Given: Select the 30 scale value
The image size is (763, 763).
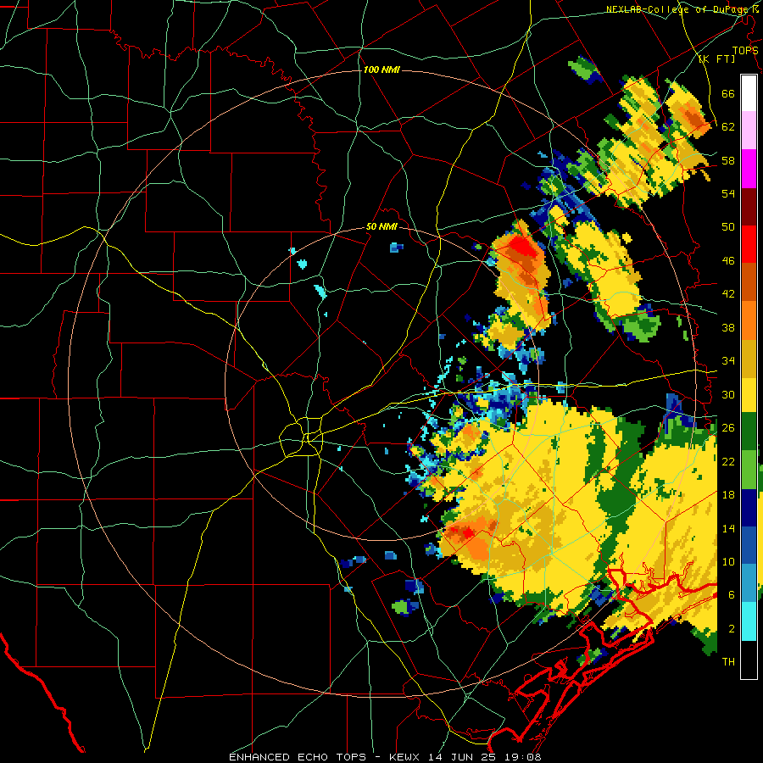Looking at the screenshot, I should tap(728, 394).
